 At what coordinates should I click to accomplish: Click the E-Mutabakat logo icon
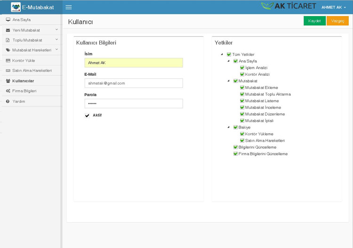point(16,7)
